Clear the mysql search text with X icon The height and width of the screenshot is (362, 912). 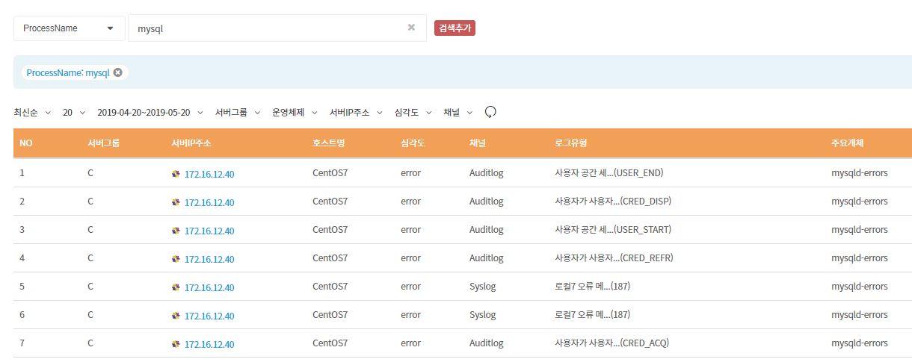411,28
